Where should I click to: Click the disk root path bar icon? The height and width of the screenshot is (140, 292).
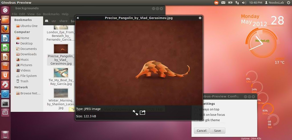(x=46, y=21)
